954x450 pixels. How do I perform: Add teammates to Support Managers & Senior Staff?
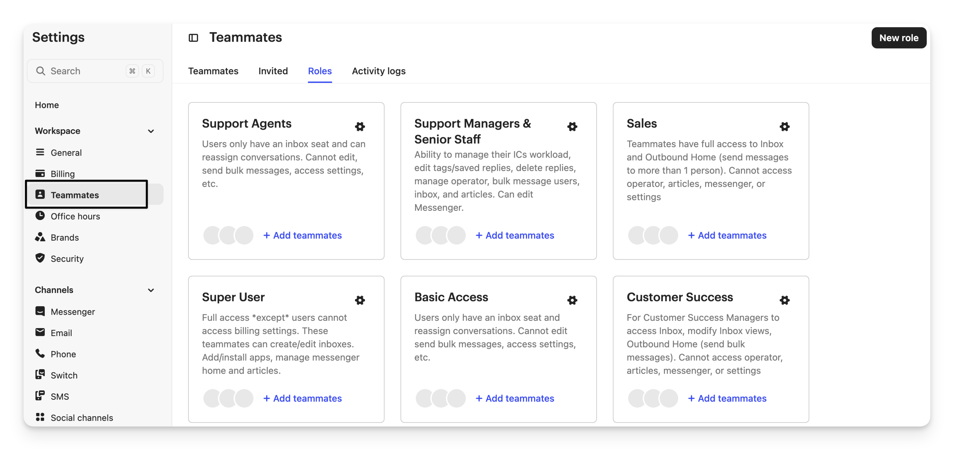coord(515,236)
